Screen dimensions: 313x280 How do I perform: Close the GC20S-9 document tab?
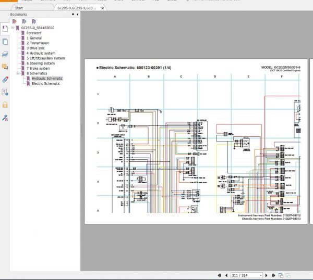point(103,8)
